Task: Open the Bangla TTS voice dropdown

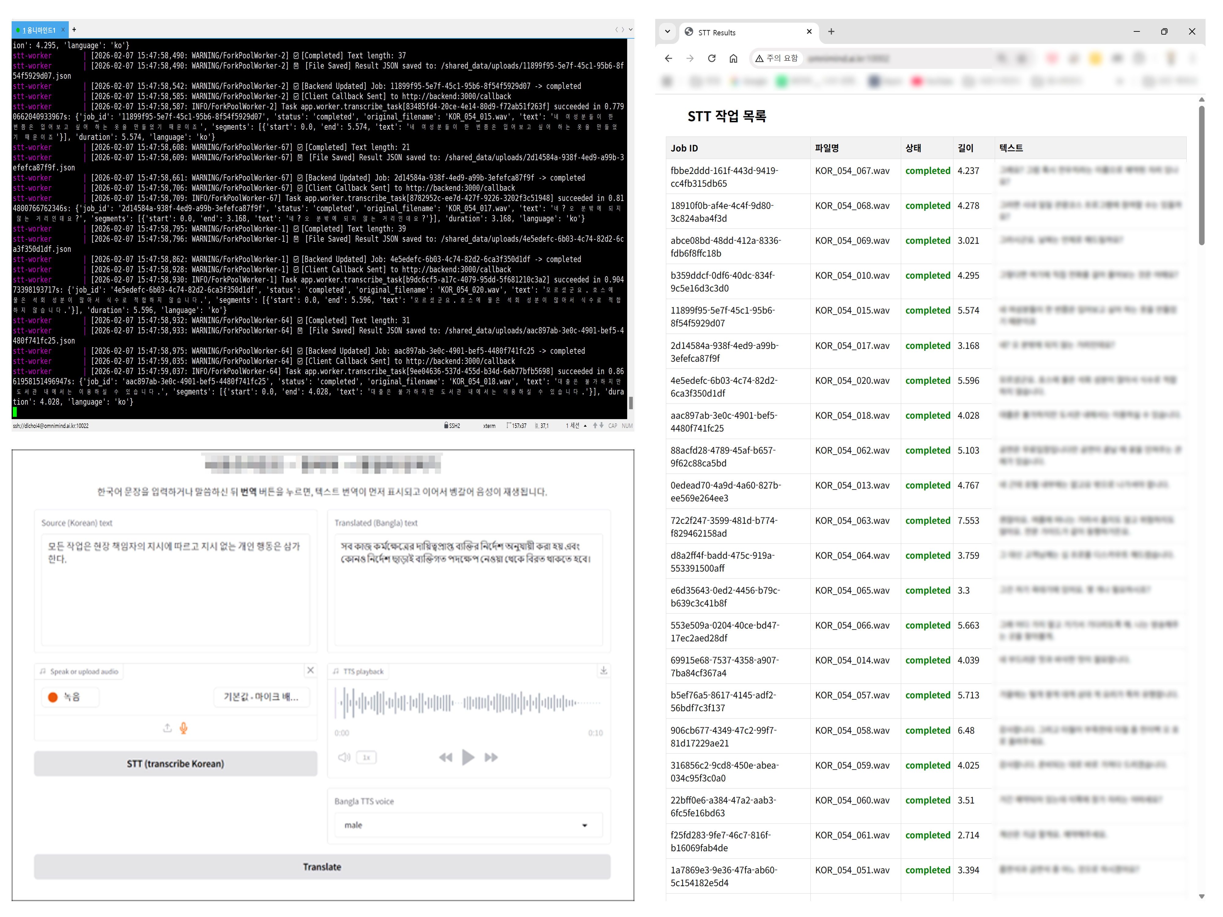Action: point(468,825)
